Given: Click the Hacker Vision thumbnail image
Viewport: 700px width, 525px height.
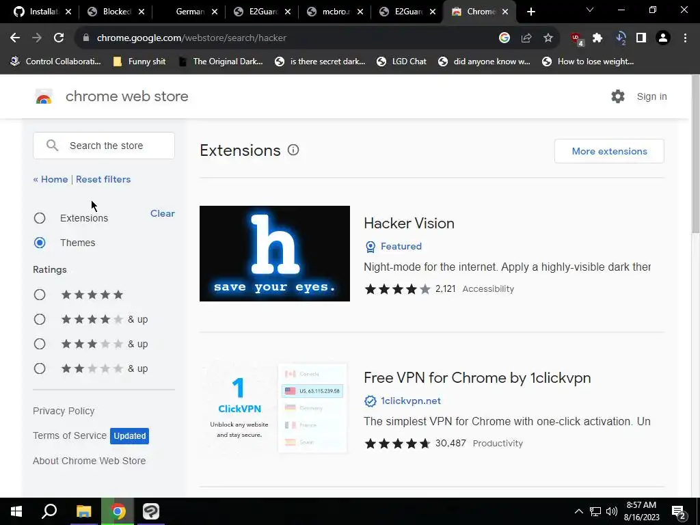Looking at the screenshot, I should [275, 254].
